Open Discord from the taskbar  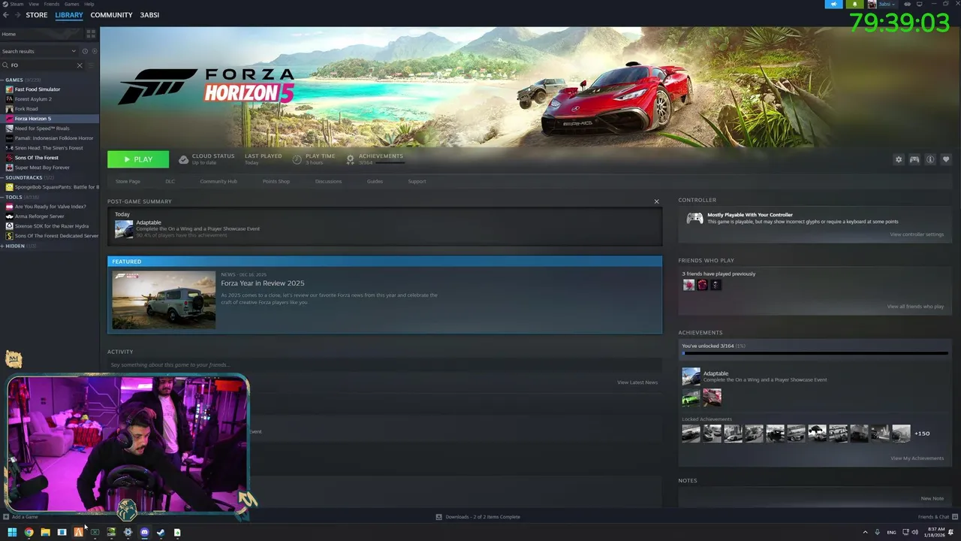coord(144,533)
